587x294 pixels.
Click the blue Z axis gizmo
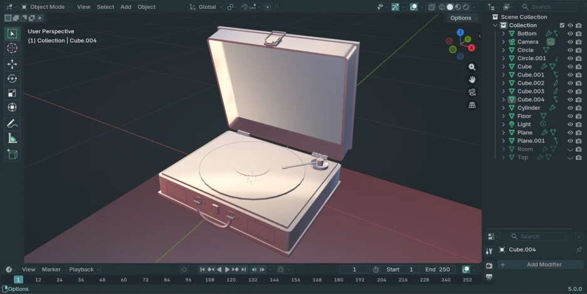(x=460, y=33)
